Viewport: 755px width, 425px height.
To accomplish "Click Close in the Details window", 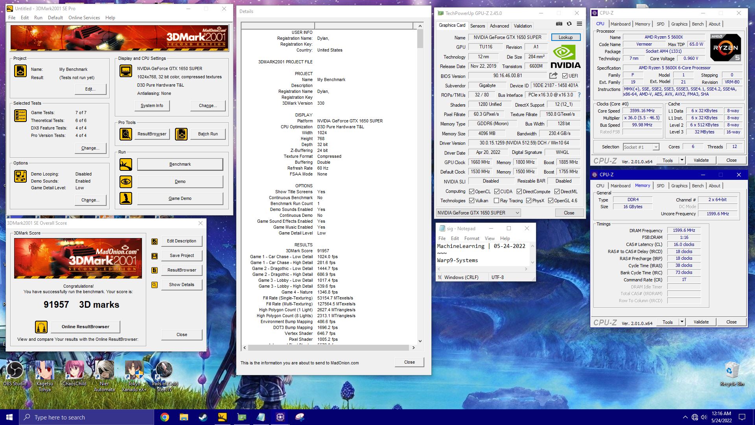I will [x=409, y=362].
